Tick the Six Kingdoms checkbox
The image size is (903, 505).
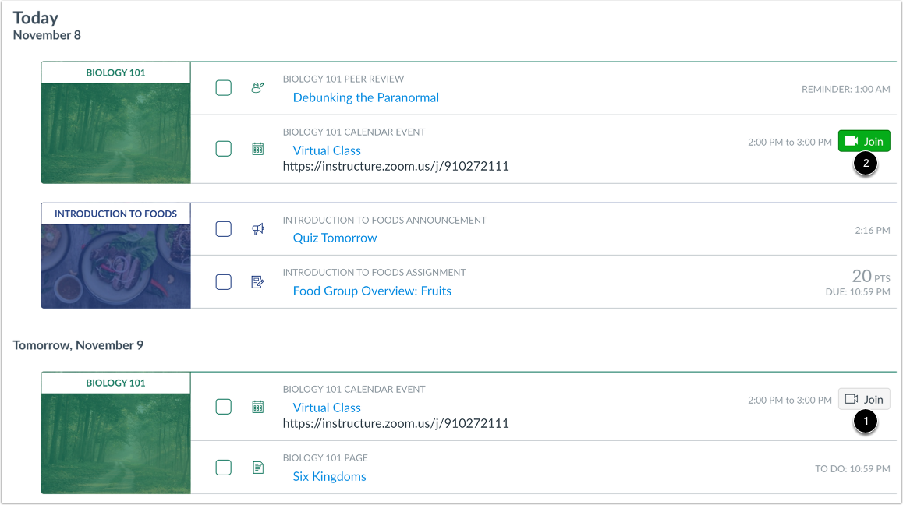point(224,468)
